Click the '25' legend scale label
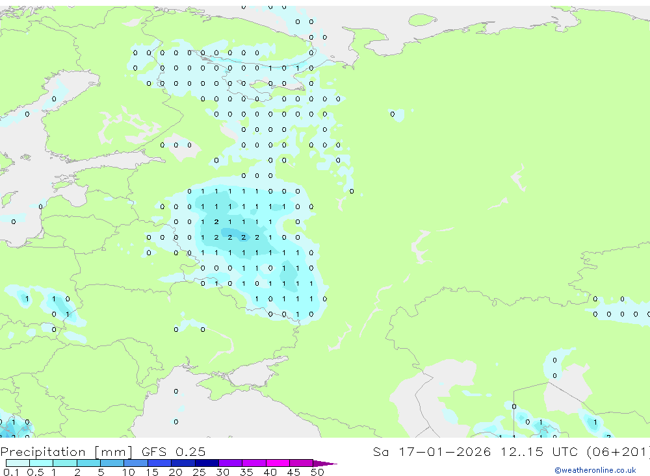This screenshot has height=476, width=650. (x=200, y=472)
